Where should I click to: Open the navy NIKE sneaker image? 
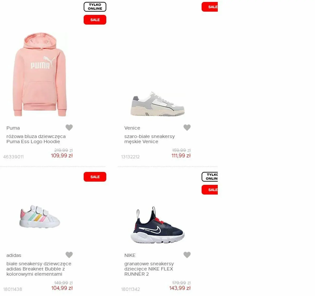click(x=157, y=225)
